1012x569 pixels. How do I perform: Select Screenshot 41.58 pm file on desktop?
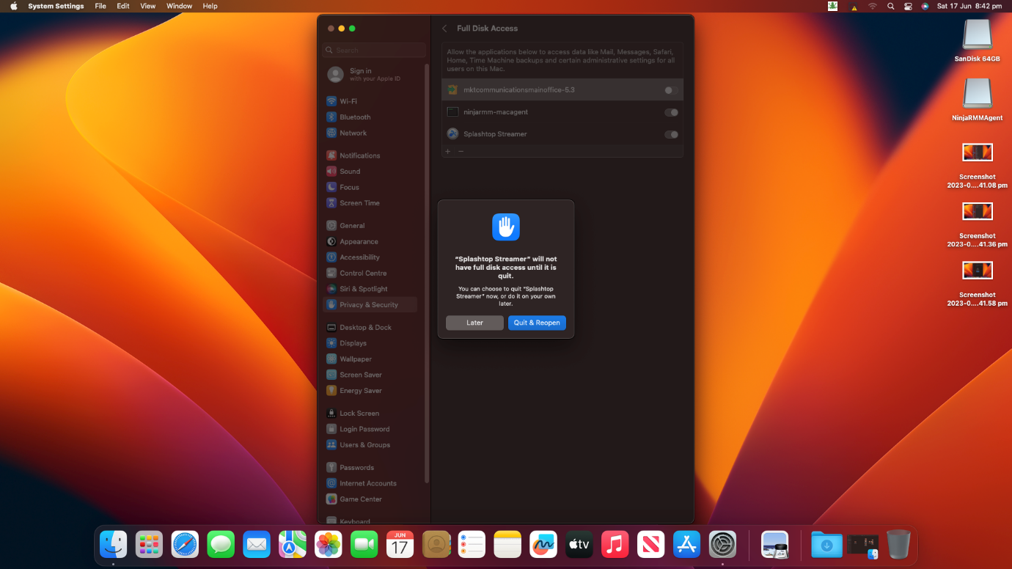(x=977, y=282)
